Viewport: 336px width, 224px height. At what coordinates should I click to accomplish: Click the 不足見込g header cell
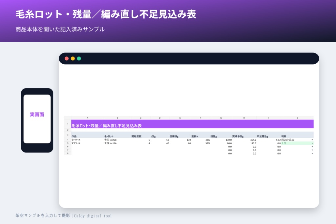click(268, 135)
